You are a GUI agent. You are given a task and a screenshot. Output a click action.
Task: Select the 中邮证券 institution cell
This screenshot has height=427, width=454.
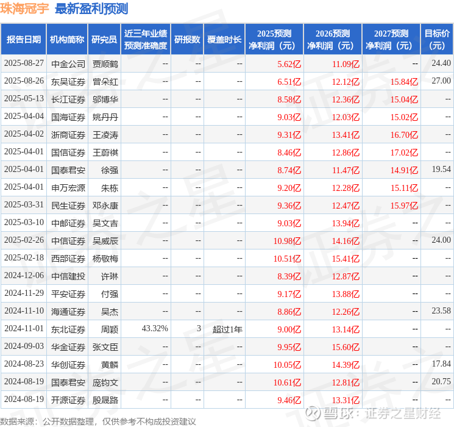[68, 223]
